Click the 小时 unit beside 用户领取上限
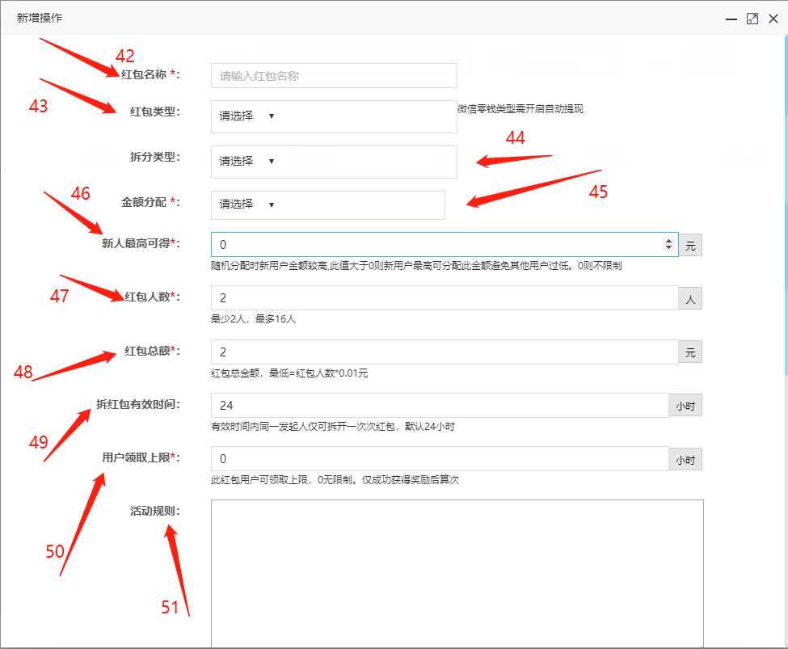This screenshot has width=788, height=649. (x=685, y=459)
